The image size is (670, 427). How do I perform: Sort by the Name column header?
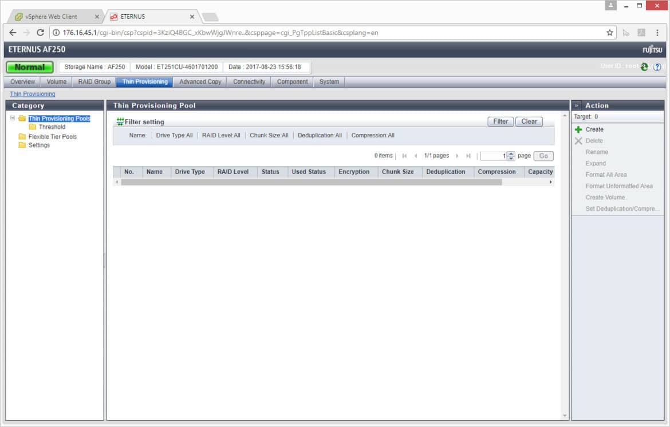point(154,172)
